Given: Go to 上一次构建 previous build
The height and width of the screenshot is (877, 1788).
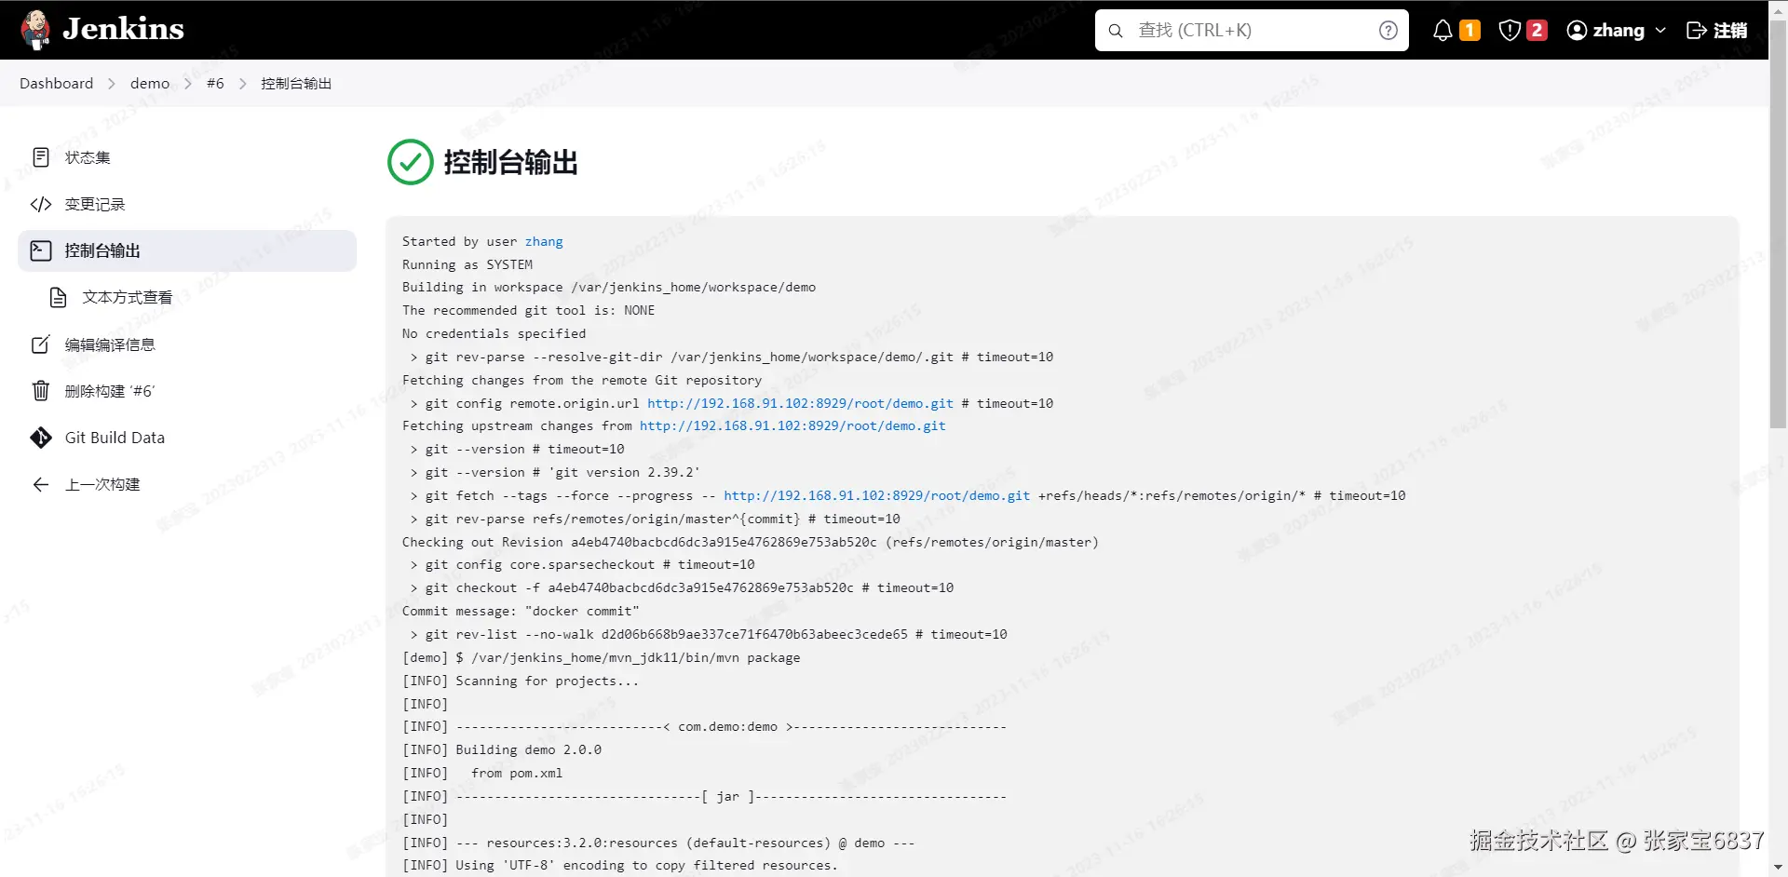Looking at the screenshot, I should point(187,484).
